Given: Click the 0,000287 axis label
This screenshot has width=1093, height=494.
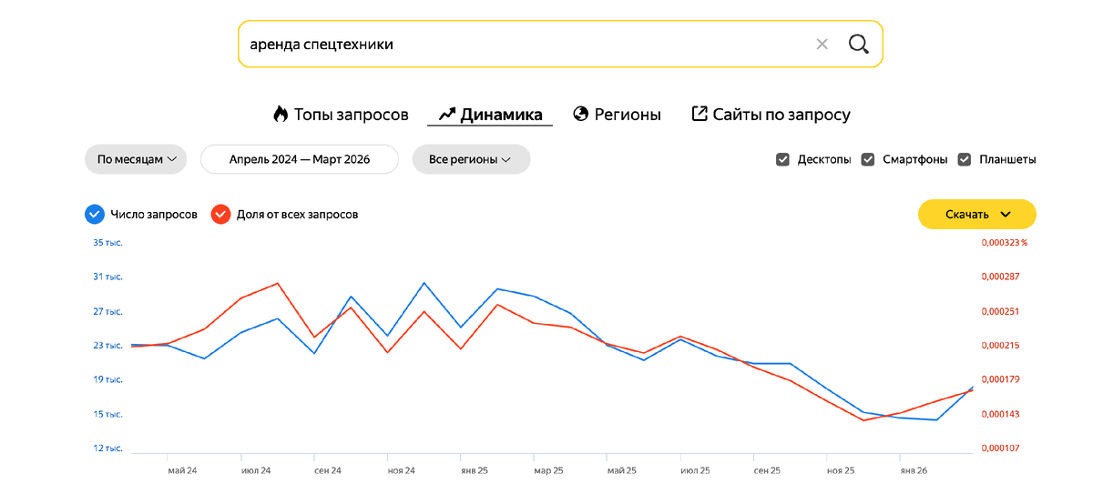Looking at the screenshot, I should (x=999, y=277).
